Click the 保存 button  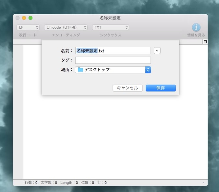(x=161, y=88)
